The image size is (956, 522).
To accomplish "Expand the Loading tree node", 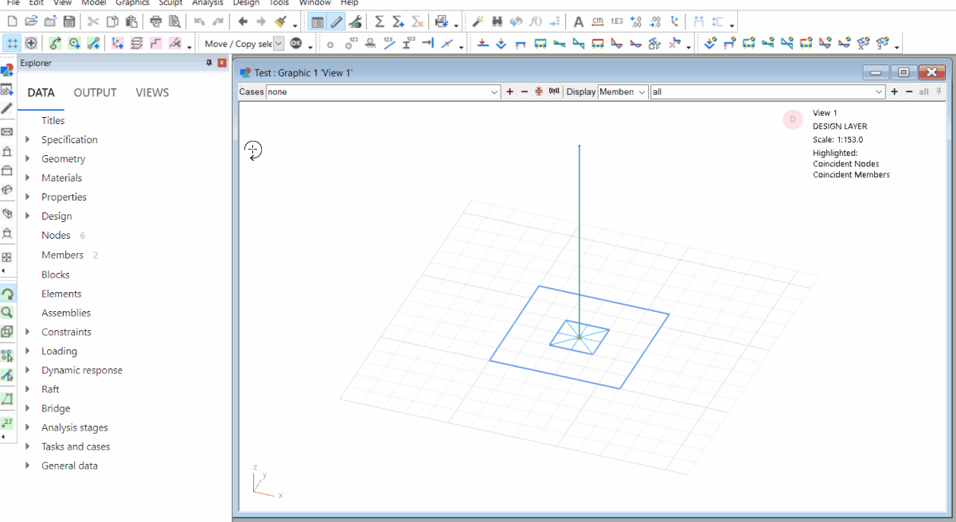I will pos(28,351).
